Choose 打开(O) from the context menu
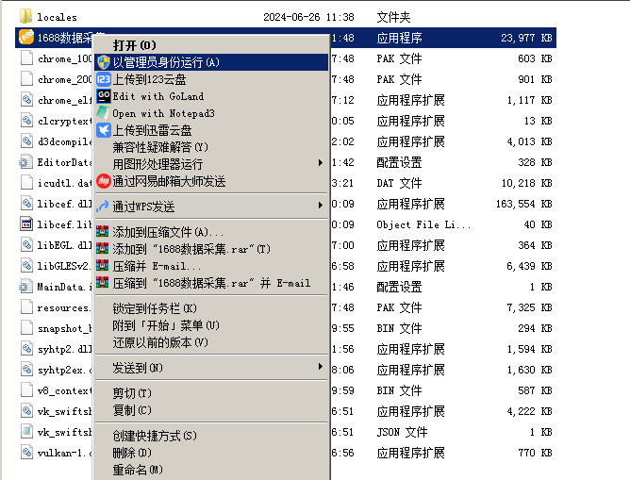Screen dimensions: 630x480 coord(135,45)
